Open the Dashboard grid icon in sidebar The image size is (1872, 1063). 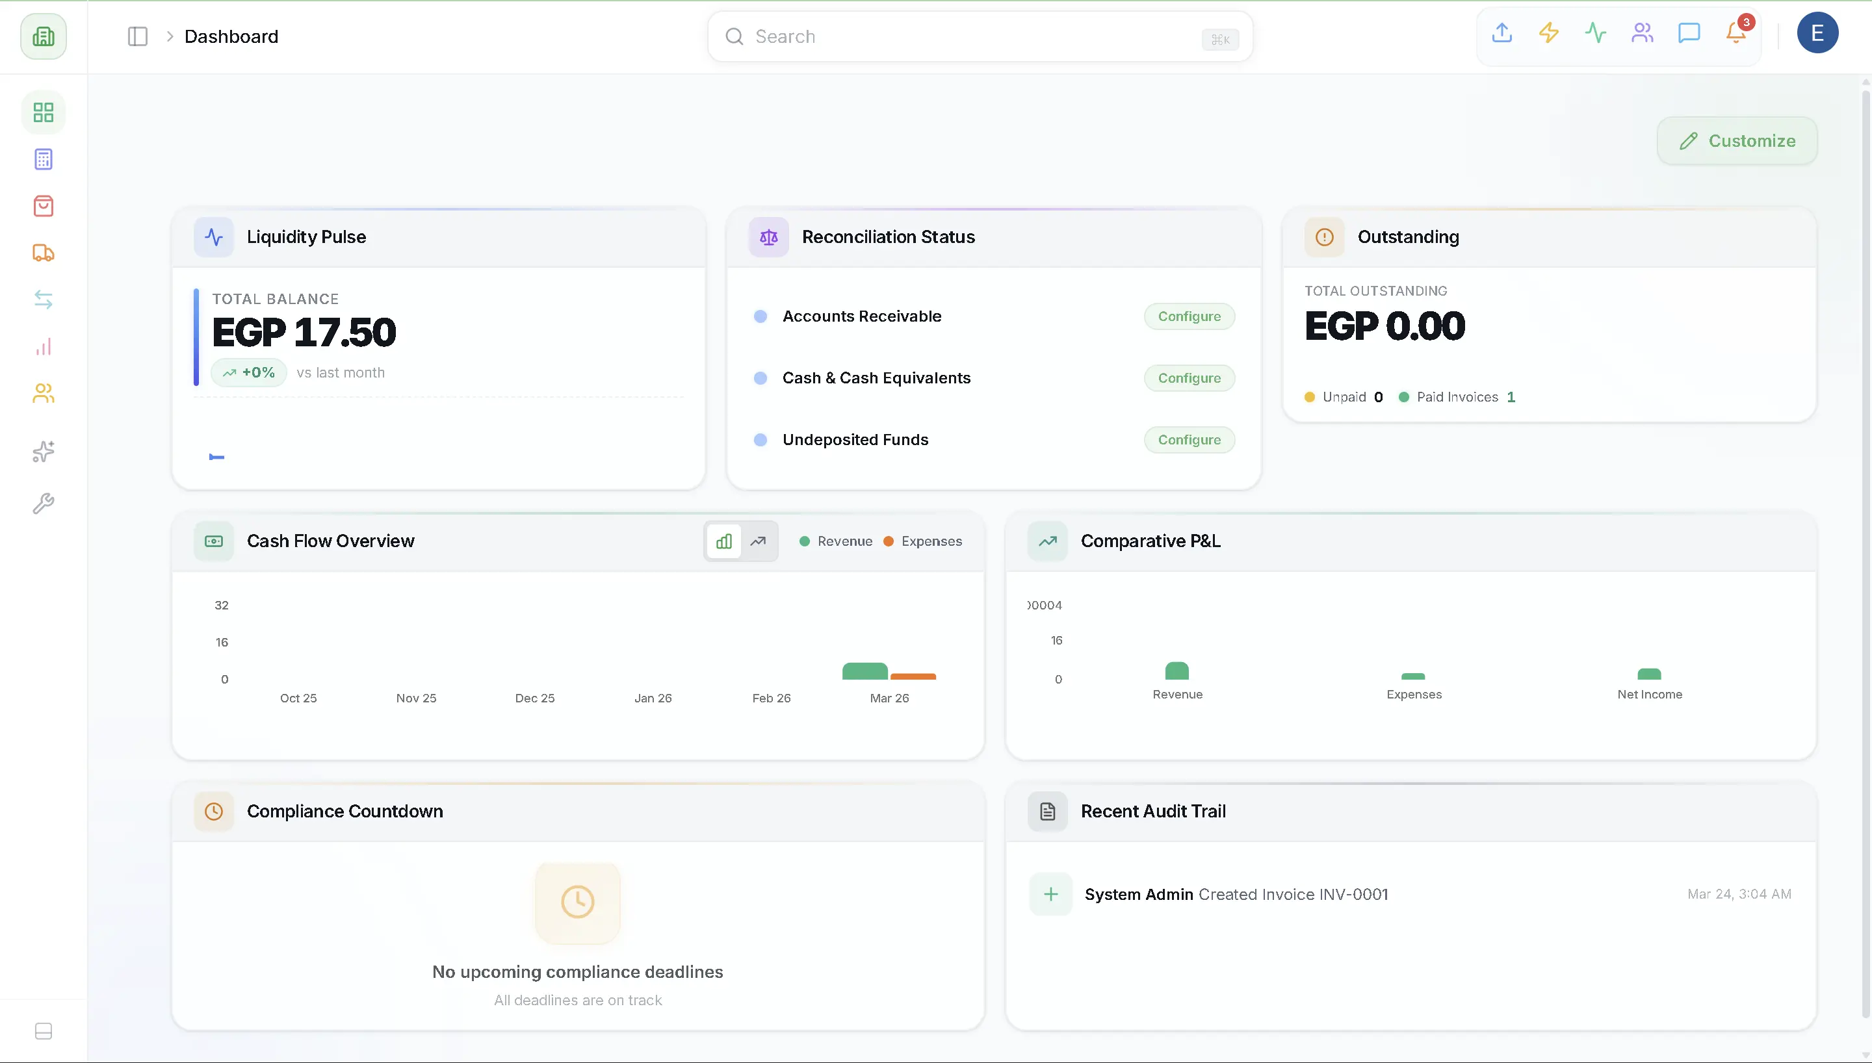42,112
